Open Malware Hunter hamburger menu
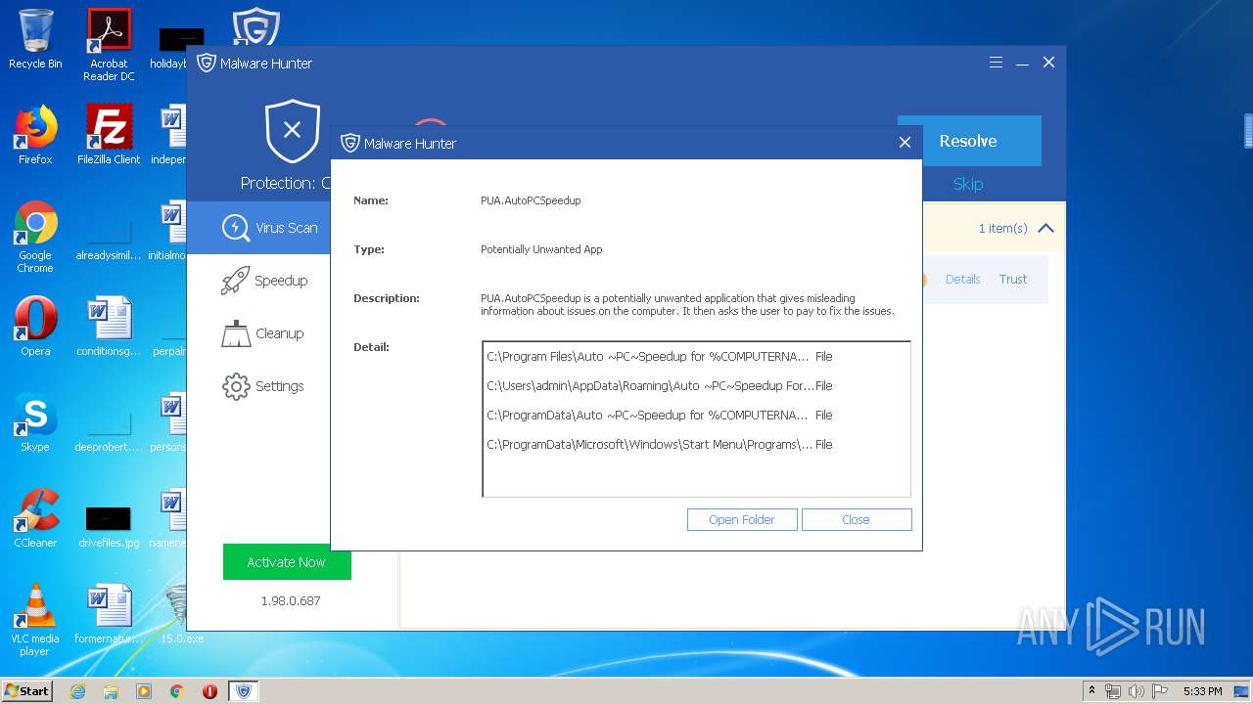The image size is (1253, 704). click(996, 63)
